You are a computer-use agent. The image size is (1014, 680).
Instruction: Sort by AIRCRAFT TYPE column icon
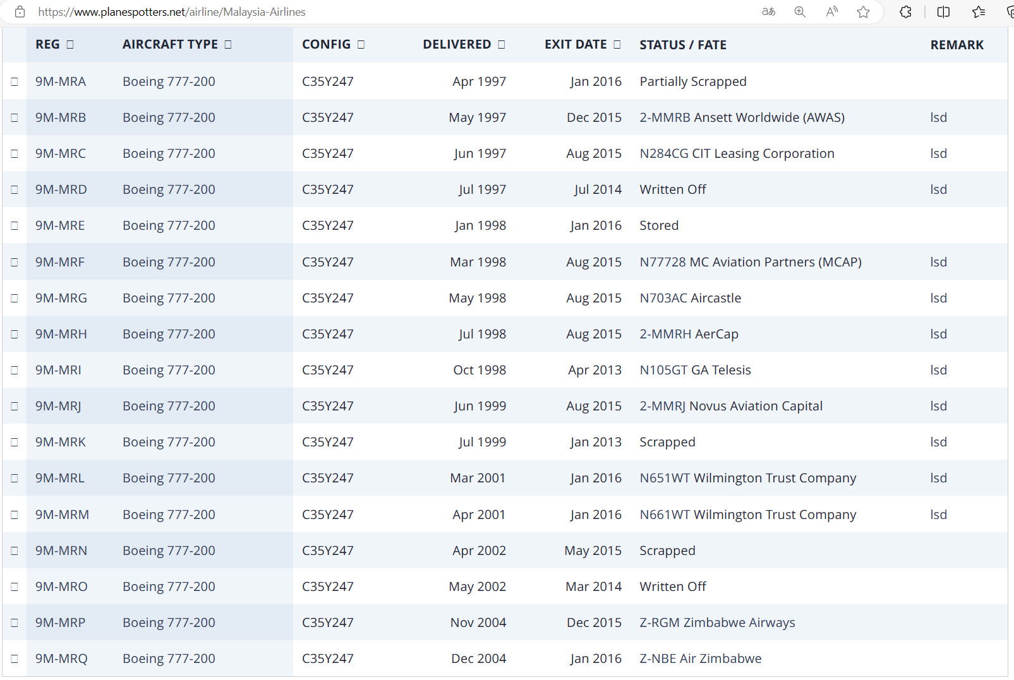point(228,44)
